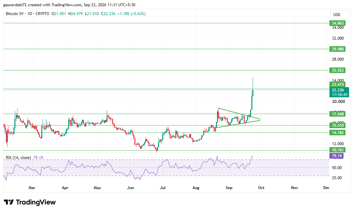This screenshot has height=212, width=354.
Task: Click the TradingView logo at bottom
Action: click(x=30, y=202)
